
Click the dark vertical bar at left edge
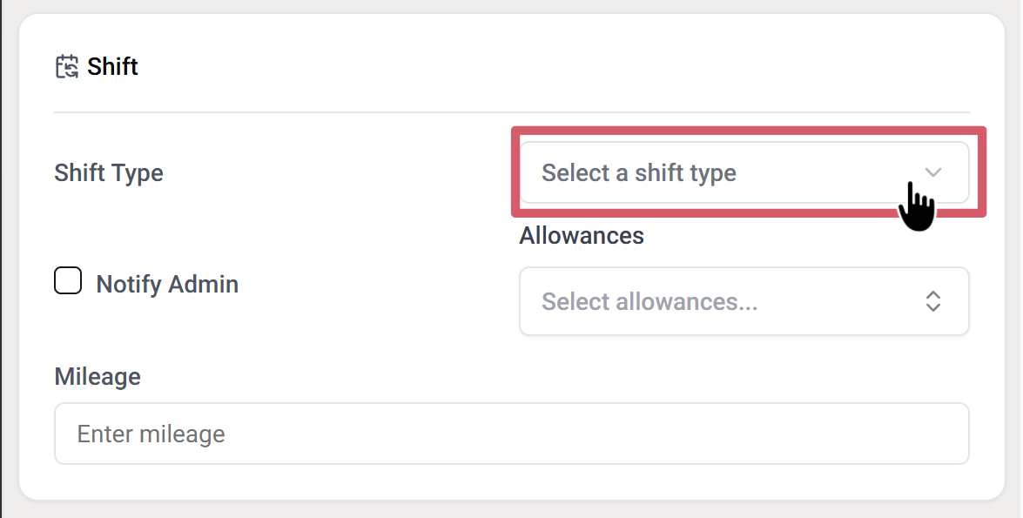[1, 261]
